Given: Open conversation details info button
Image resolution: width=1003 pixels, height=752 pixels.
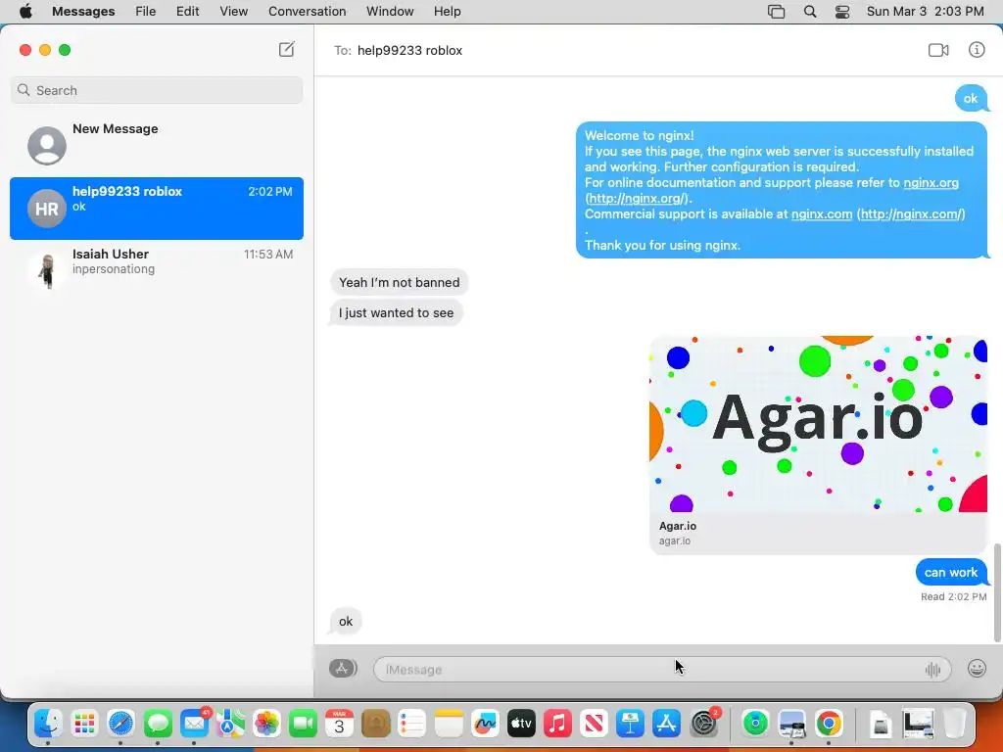Looking at the screenshot, I should click(x=977, y=50).
